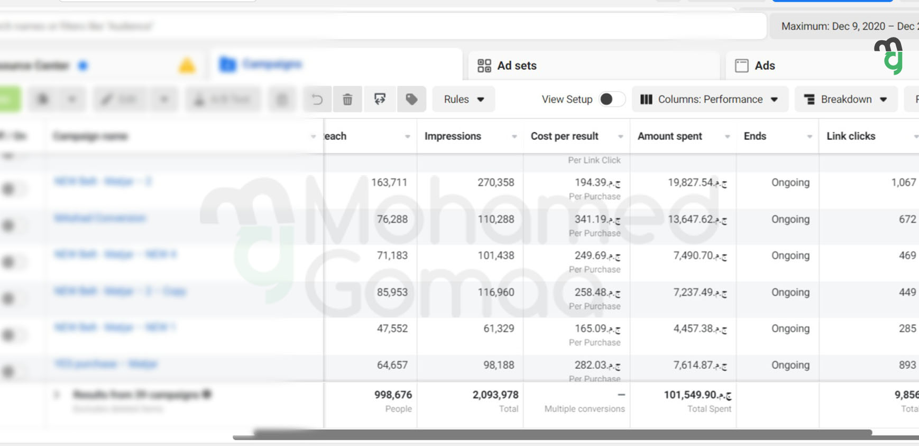Viewport: 919px width, 446px height.
Task: Click the Ad sets grid icon
Action: (484, 66)
